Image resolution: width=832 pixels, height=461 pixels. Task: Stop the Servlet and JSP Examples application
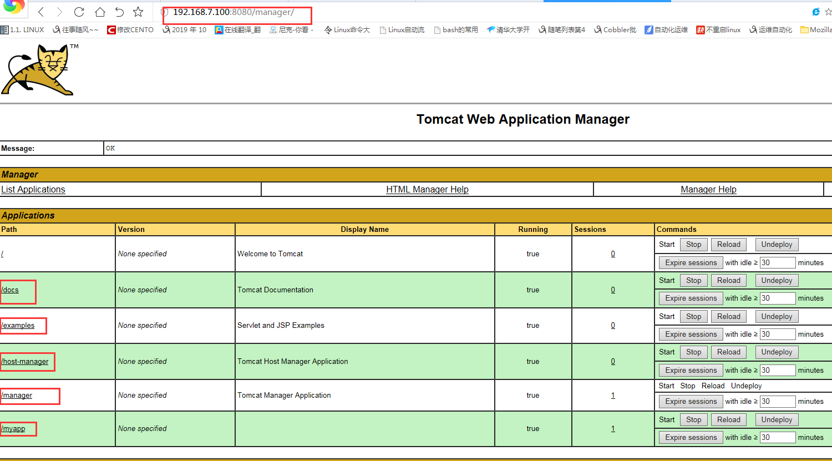(x=693, y=317)
